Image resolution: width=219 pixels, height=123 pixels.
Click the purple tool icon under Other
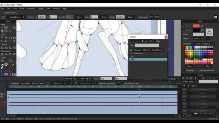click(x=6, y=74)
